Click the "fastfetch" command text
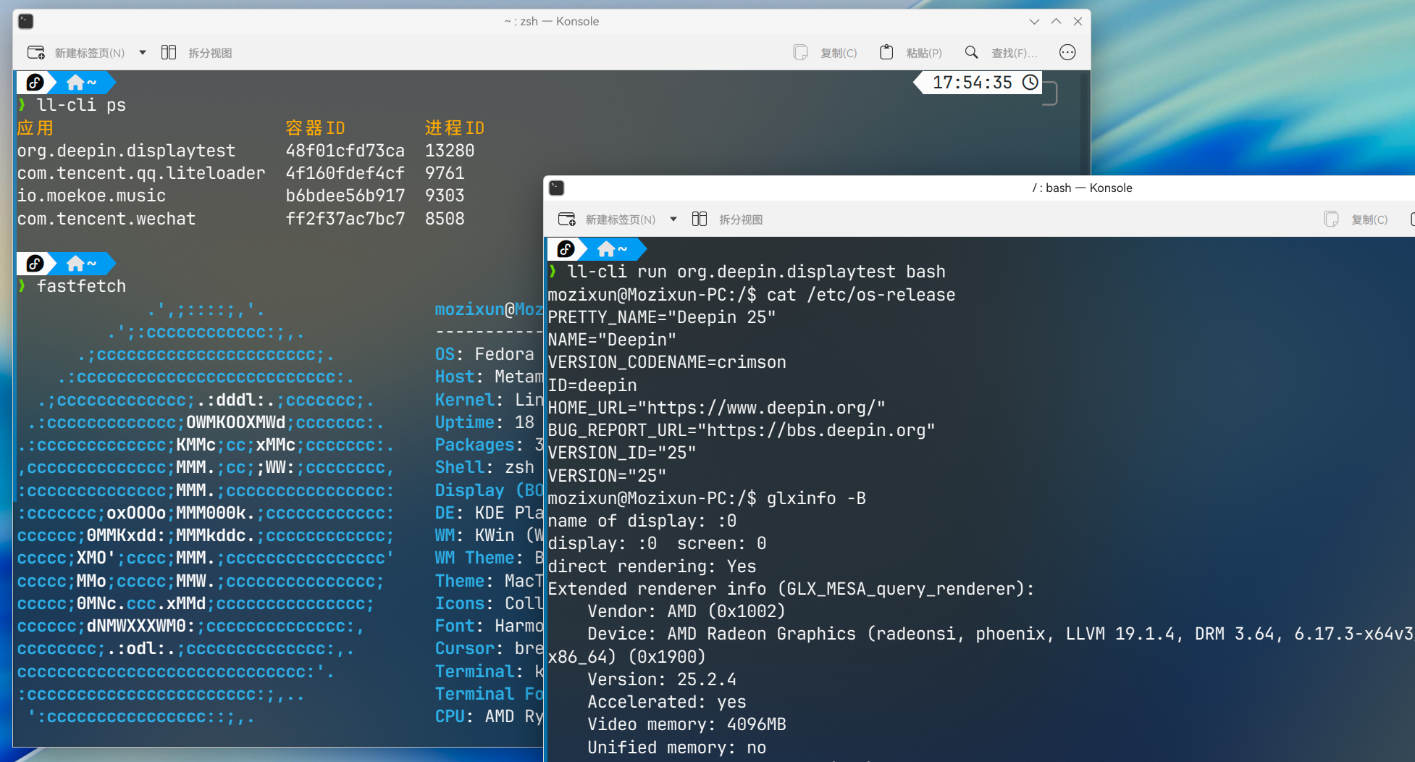Viewport: 1415px width, 762px height. tap(82, 286)
